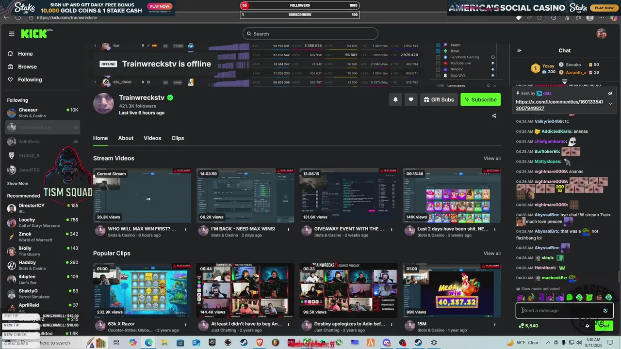Open iHolly recommended channel

coord(43,251)
